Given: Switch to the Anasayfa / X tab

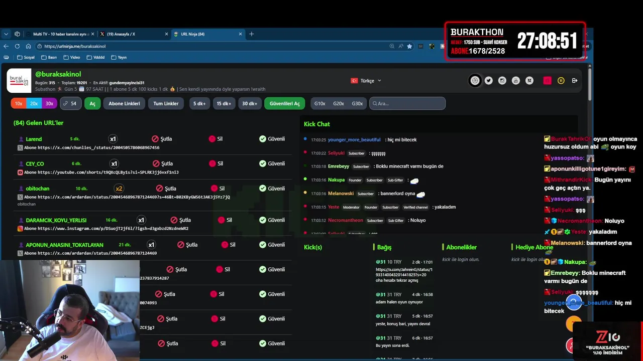Looking at the screenshot, I should (x=134, y=34).
